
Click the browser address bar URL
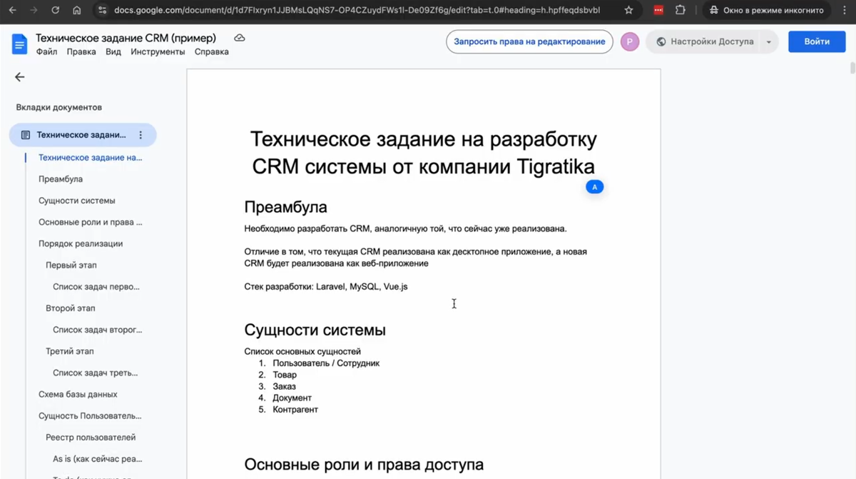click(x=357, y=11)
